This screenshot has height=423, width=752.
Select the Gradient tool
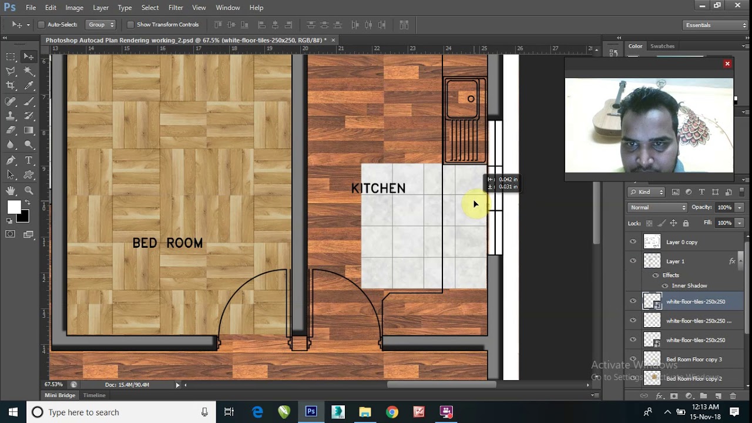[x=29, y=130]
